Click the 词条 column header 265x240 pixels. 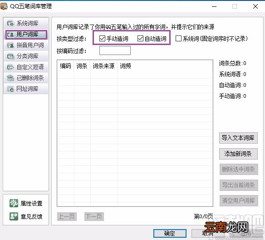[82, 66]
